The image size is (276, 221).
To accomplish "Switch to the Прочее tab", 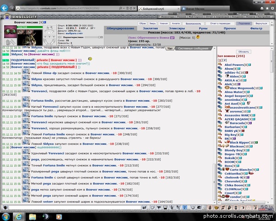I will [230, 29].
